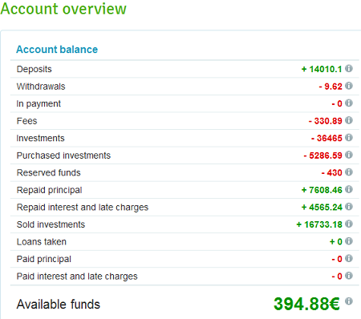The width and height of the screenshot is (361, 319).
Task: Select the Withdrawals label
Action: pos(41,87)
